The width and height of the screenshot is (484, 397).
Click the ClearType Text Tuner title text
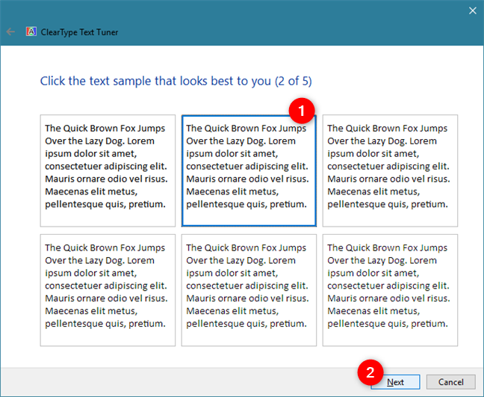(79, 32)
